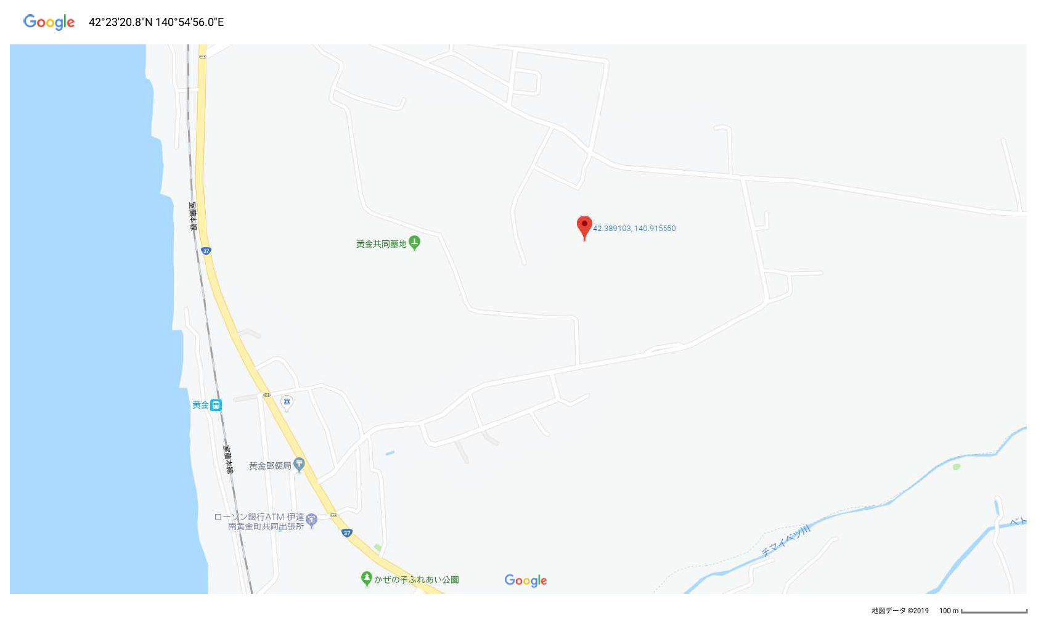
Task: Click the 42.389103, 140.915550 coordinate label
Action: [x=634, y=229]
